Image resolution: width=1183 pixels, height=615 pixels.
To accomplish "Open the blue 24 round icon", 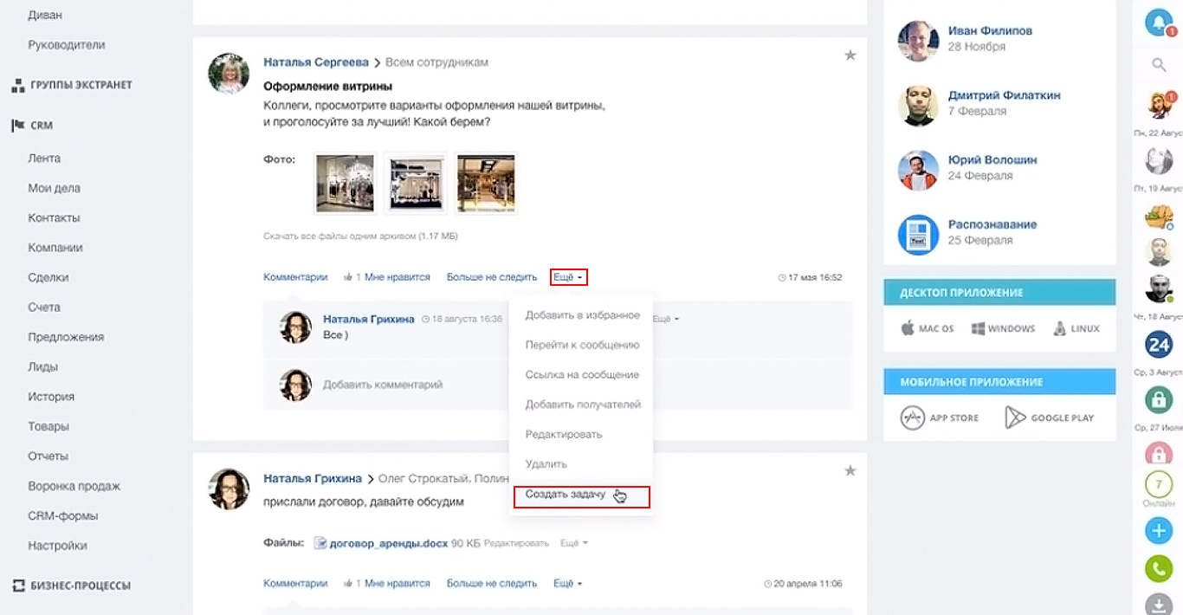I will click(x=1158, y=345).
